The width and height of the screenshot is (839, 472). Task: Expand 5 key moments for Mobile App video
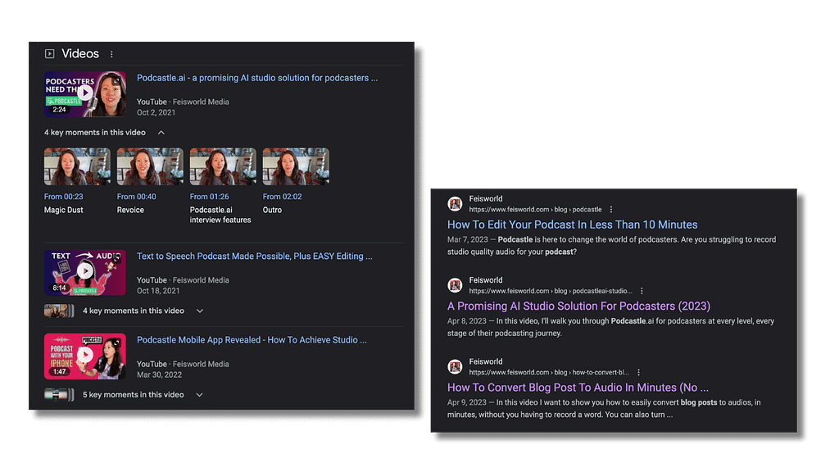[x=199, y=395]
